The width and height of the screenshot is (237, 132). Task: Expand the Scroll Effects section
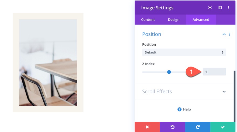[224, 92]
